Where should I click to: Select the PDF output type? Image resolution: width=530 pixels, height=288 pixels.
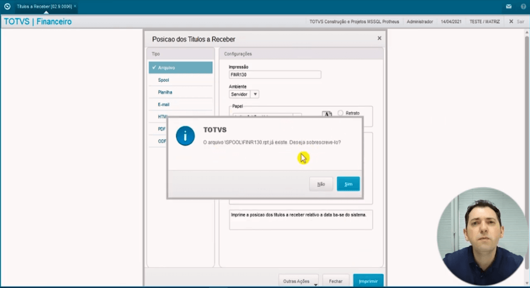161,129
